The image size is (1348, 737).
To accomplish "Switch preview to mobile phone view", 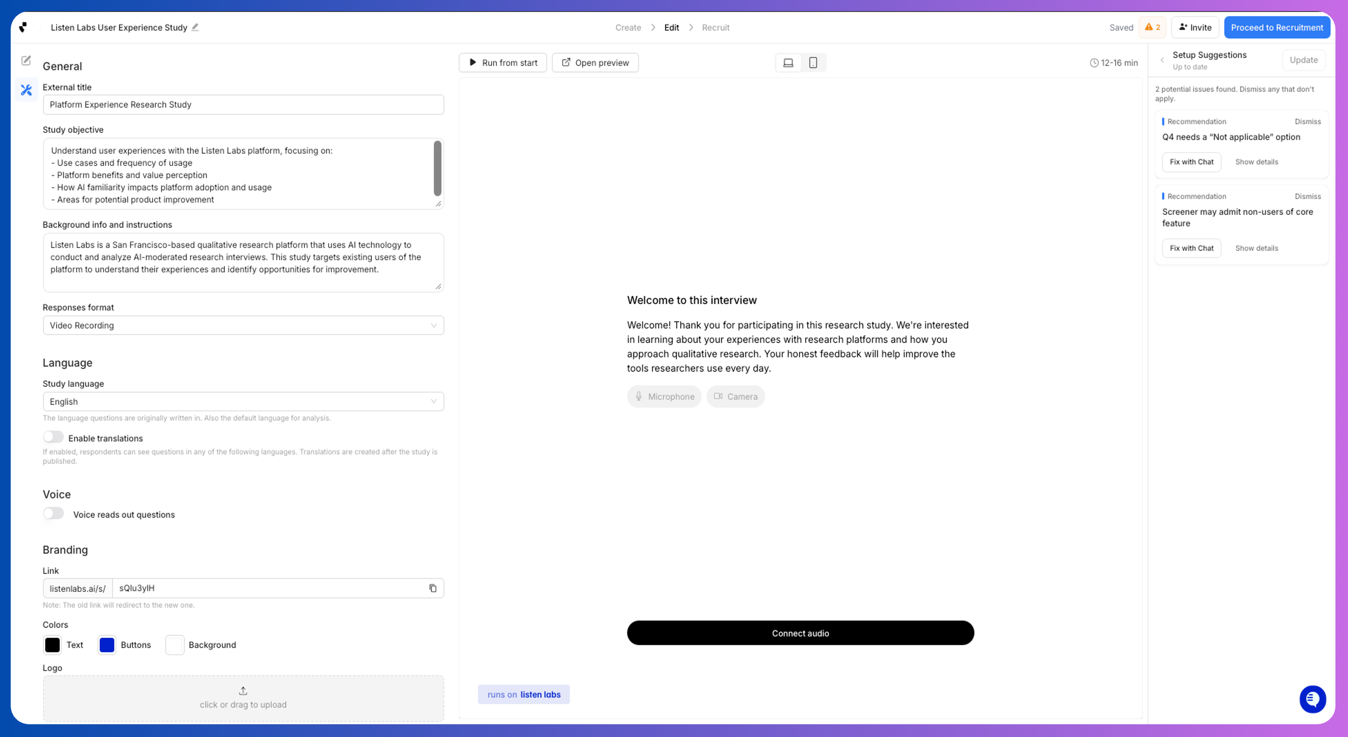I will coord(813,63).
